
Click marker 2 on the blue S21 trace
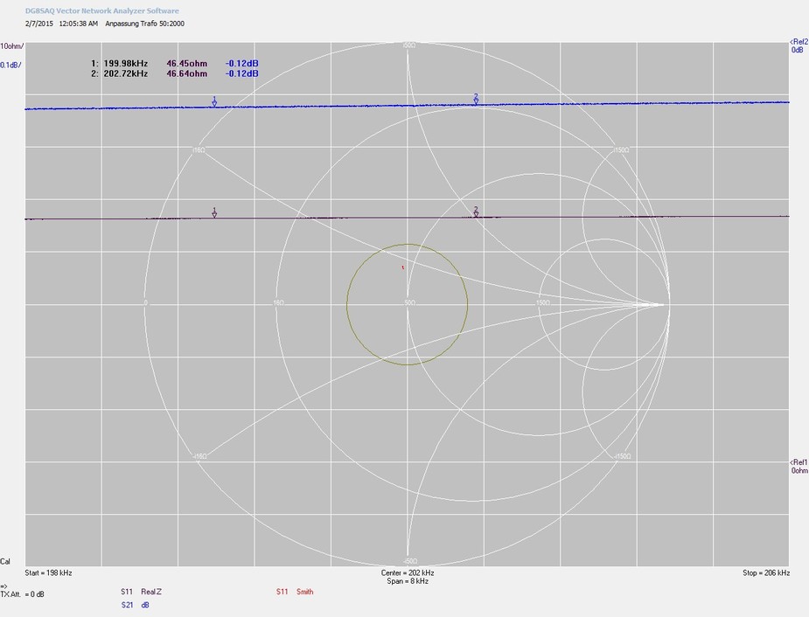click(x=476, y=99)
